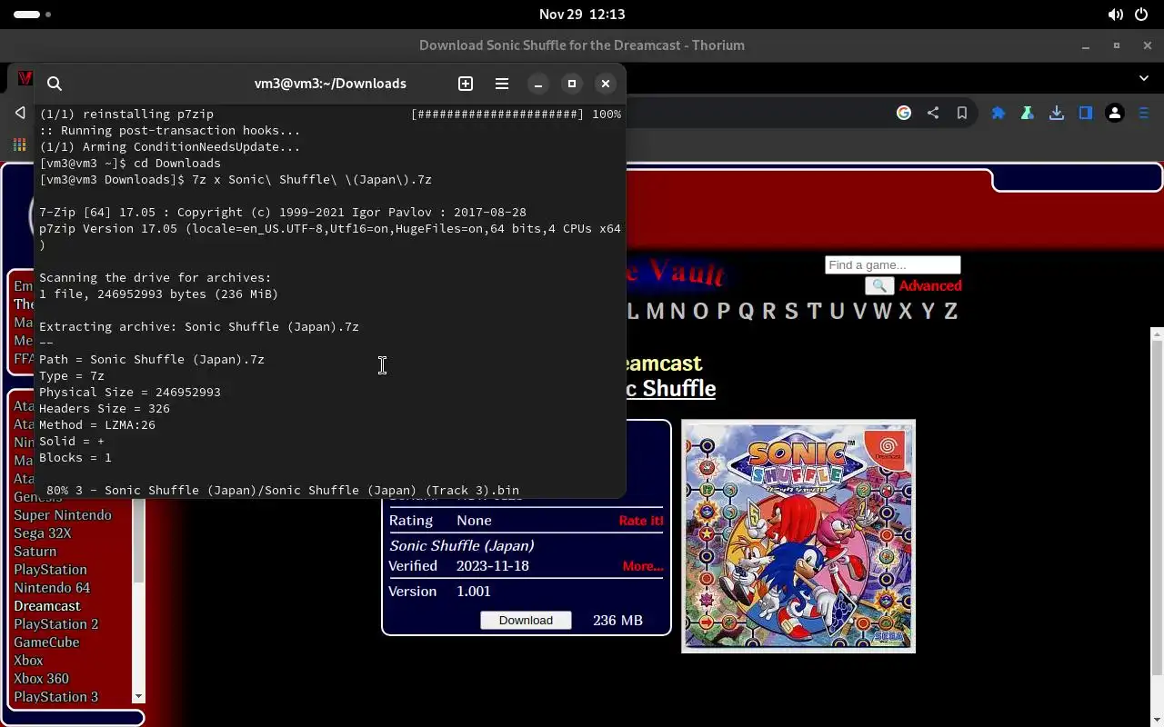Browse games starting with letter P
This screenshot has width=1164, height=727.
[x=724, y=312]
